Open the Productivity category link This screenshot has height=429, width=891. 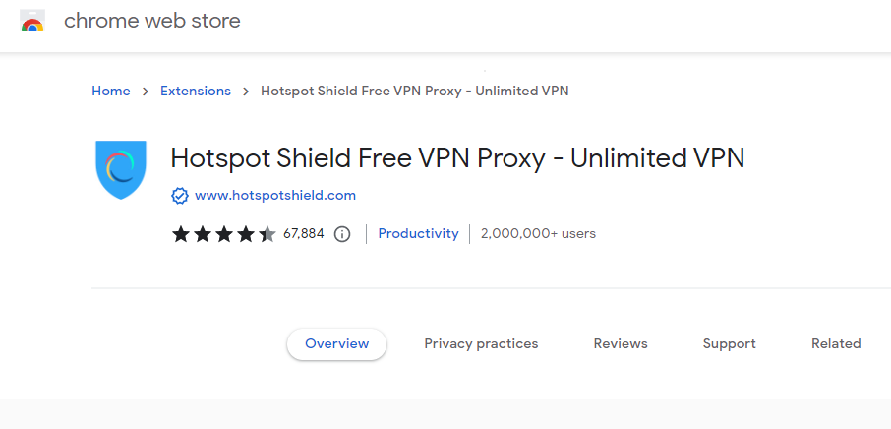click(418, 233)
